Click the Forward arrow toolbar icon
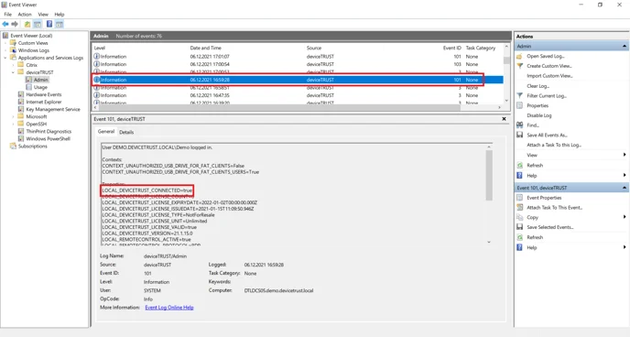The height and width of the screenshot is (337, 630). (x=15, y=24)
